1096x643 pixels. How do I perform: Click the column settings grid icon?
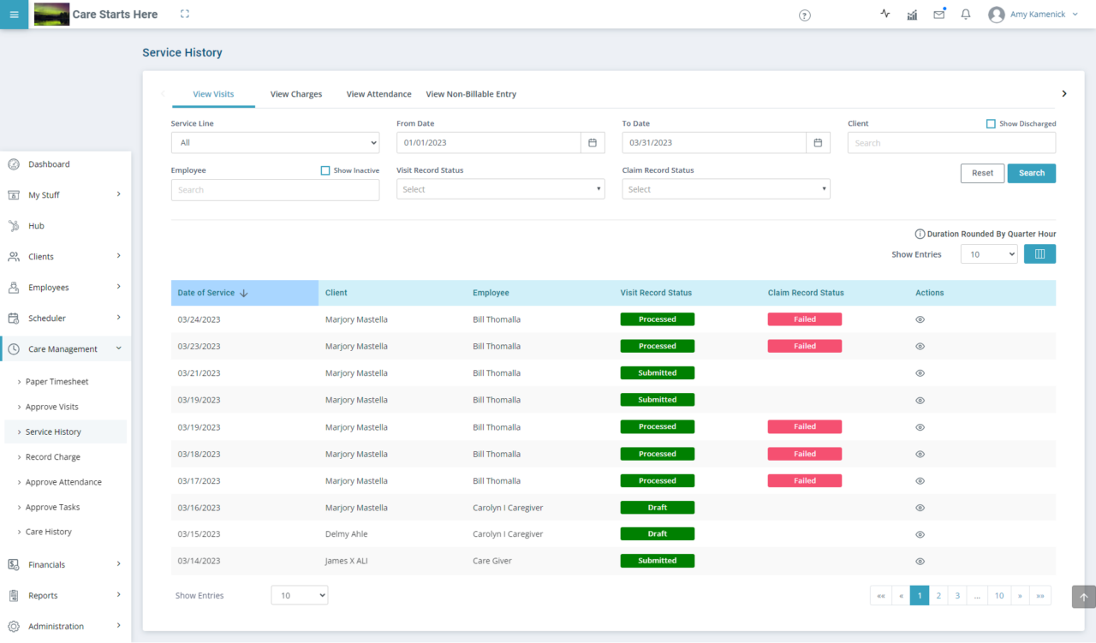1039,253
